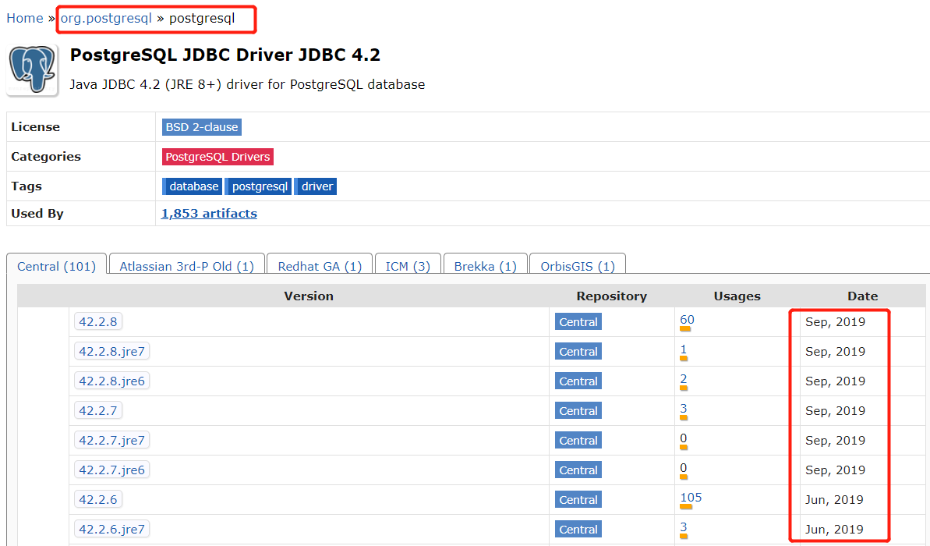The height and width of the screenshot is (546, 930).
Task: Click the PostgreSQL elephant logo
Action: 33,69
